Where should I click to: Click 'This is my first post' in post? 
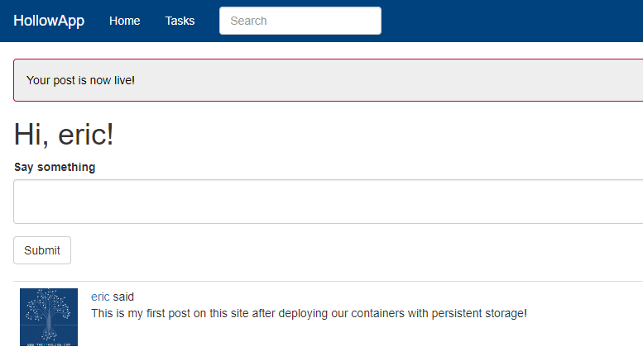[x=141, y=313]
